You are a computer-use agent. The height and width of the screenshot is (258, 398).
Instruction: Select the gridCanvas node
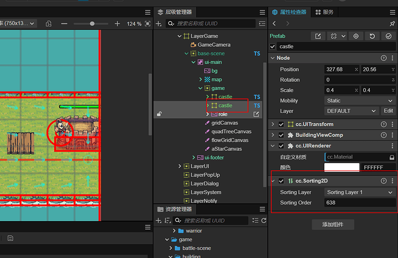pos(224,123)
